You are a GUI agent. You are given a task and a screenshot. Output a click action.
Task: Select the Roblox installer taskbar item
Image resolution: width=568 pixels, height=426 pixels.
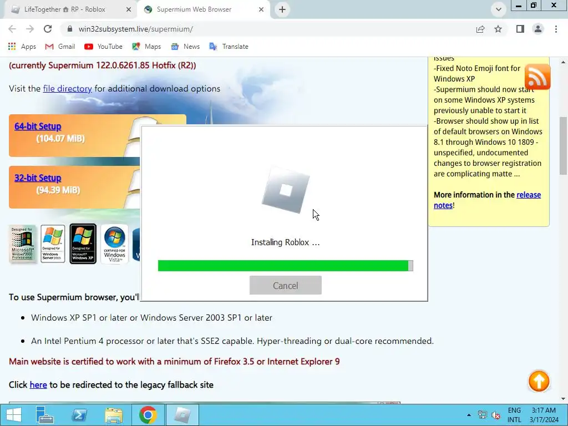tap(182, 415)
